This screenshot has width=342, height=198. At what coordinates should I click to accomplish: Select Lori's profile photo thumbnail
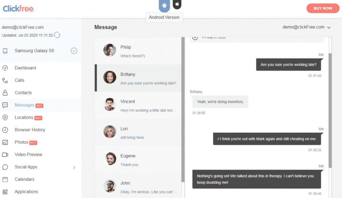pos(110,132)
